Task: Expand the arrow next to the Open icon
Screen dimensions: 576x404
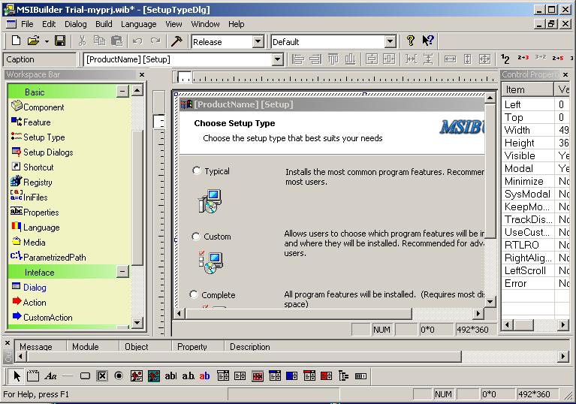Action: tap(47, 41)
